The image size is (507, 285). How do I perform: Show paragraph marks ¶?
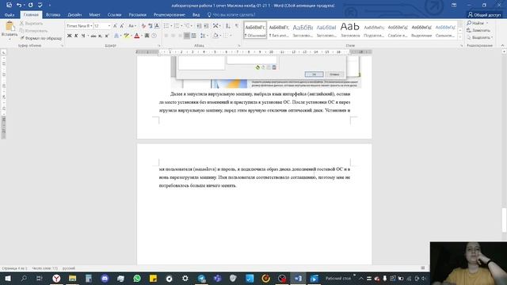(237, 26)
